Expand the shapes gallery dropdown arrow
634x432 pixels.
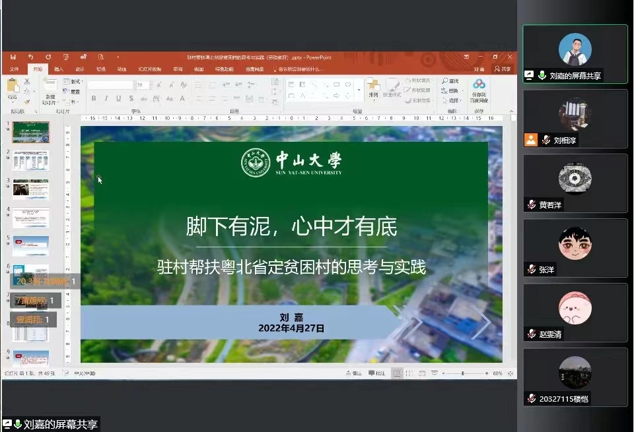pos(359,90)
